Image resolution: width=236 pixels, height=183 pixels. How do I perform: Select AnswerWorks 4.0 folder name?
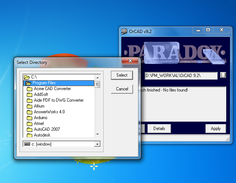tap(49, 112)
